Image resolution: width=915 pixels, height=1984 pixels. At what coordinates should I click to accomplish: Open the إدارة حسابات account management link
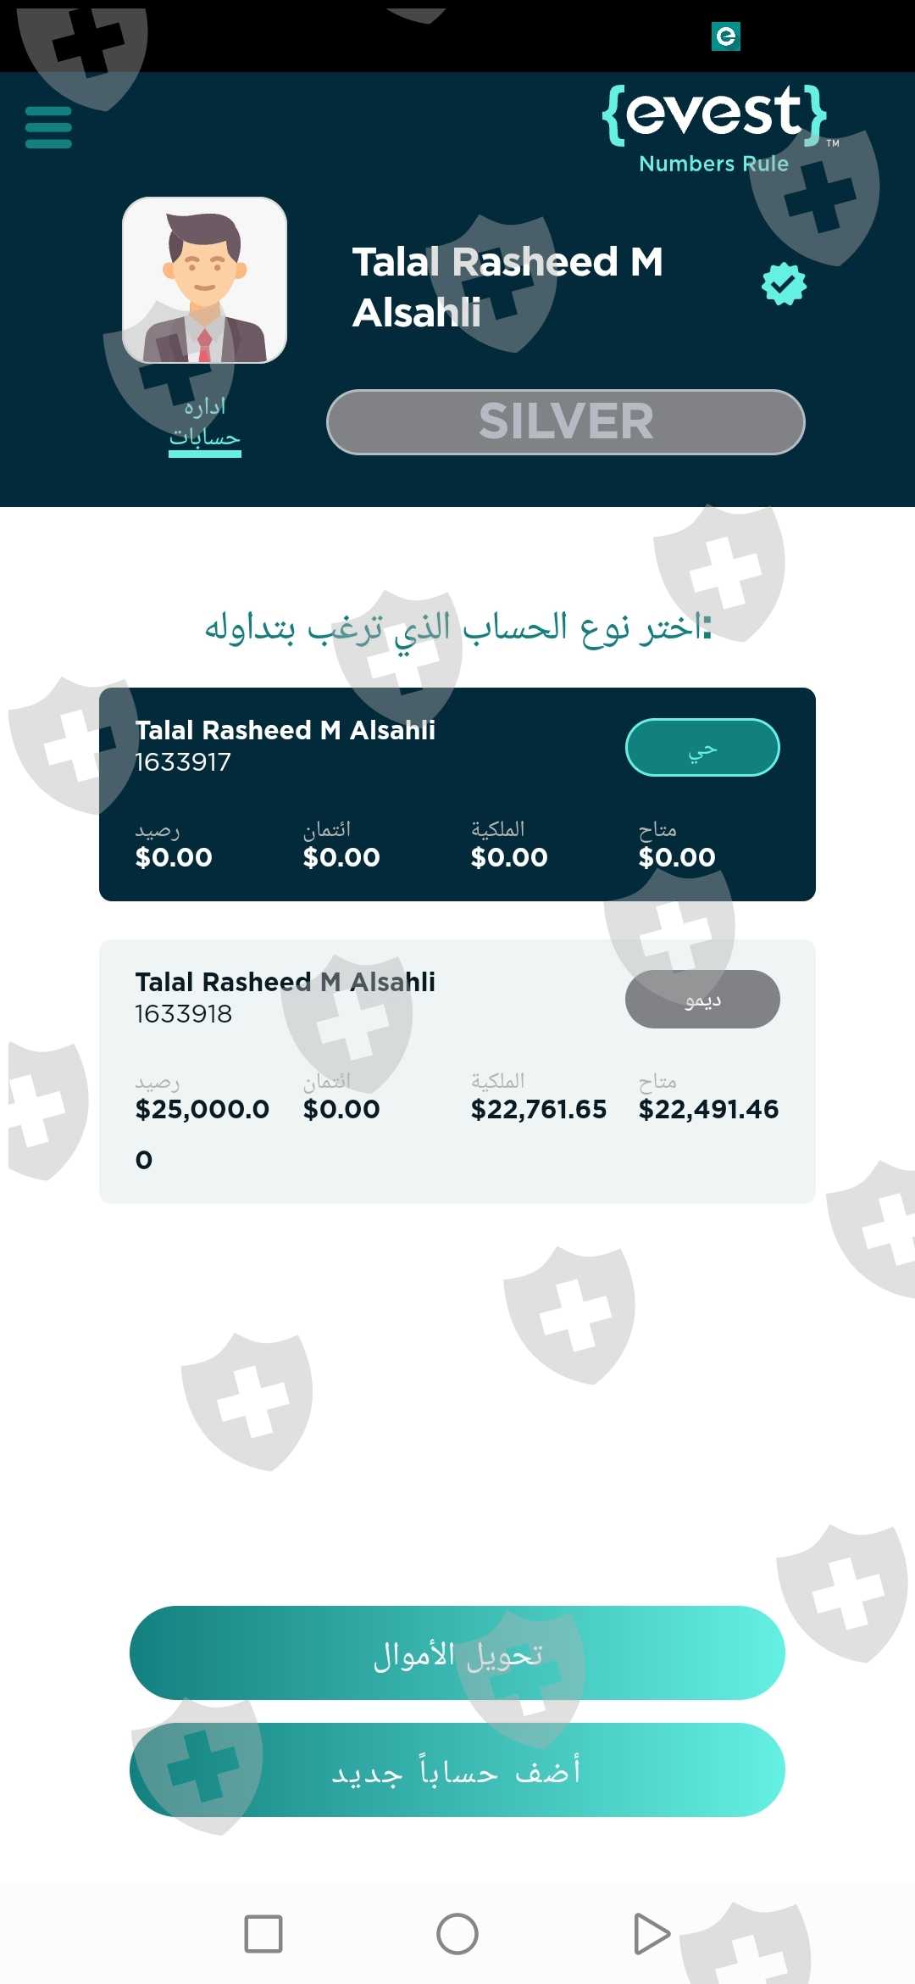[x=205, y=422]
